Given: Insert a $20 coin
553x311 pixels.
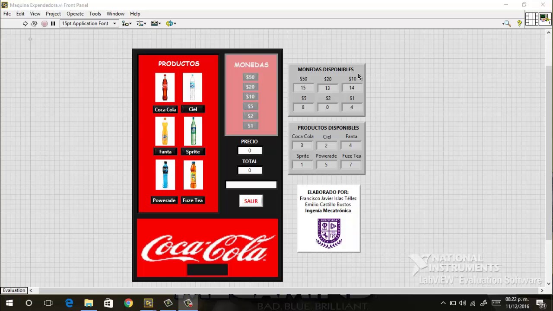Looking at the screenshot, I should (x=250, y=87).
